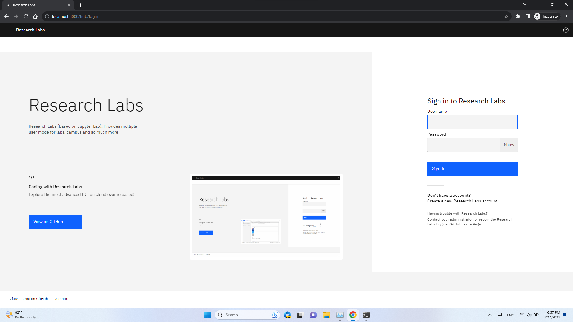
Task: Go to browser home page icon
Action: click(x=35, y=16)
